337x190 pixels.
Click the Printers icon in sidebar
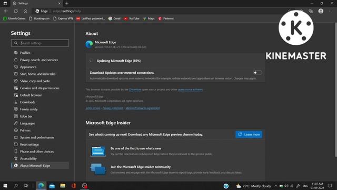click(x=16, y=130)
